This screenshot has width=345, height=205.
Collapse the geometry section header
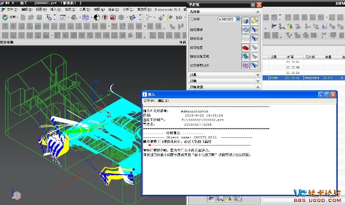point(258,11)
